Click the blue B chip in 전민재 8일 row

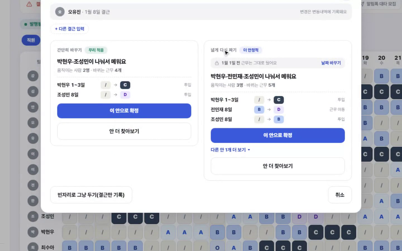click(x=259, y=109)
